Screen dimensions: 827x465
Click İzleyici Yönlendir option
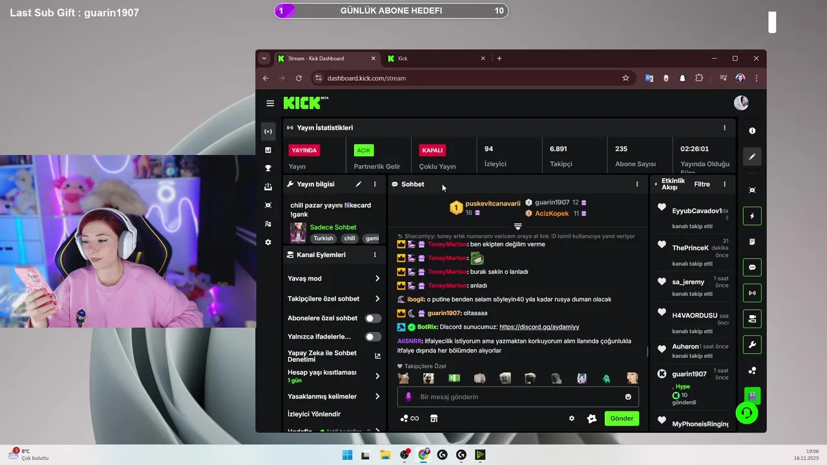(314, 414)
